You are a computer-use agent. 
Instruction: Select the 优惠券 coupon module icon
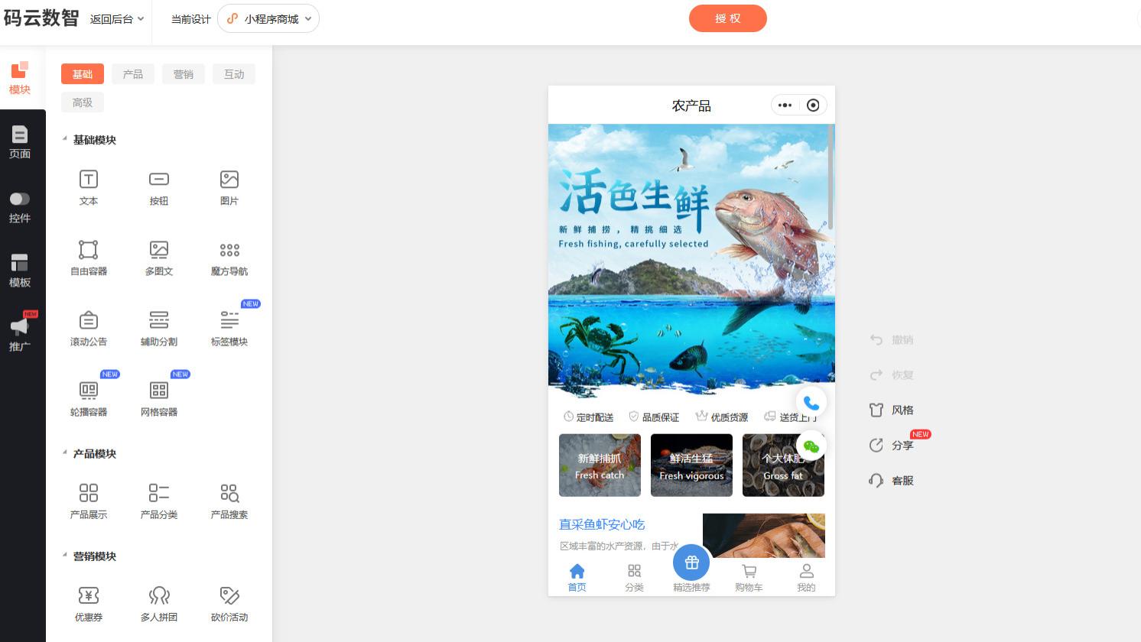[89, 603]
